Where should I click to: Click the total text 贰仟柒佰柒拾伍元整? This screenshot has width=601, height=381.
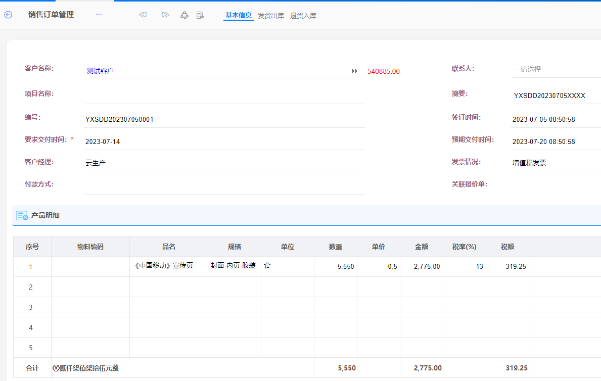(89, 368)
